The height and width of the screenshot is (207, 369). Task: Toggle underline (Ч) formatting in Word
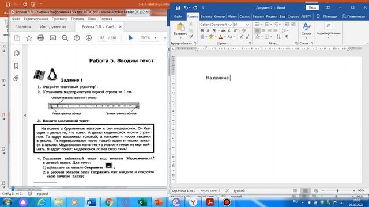pos(214,30)
